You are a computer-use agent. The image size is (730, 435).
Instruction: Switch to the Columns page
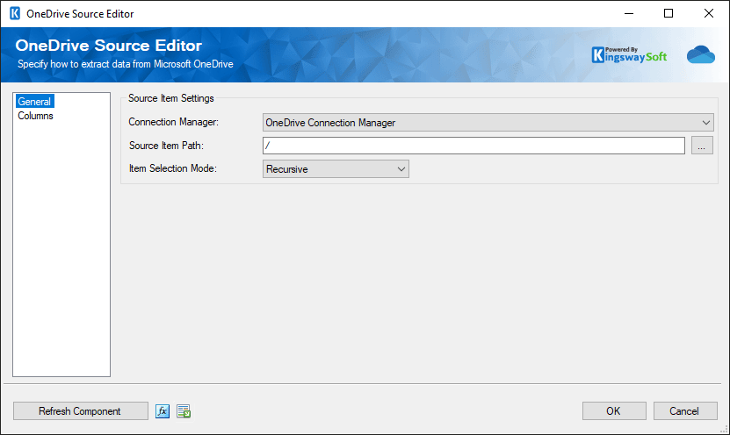point(35,116)
